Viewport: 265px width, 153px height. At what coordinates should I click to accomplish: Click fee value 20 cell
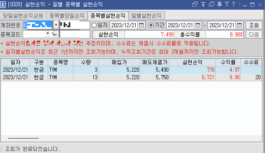click(x=251, y=78)
